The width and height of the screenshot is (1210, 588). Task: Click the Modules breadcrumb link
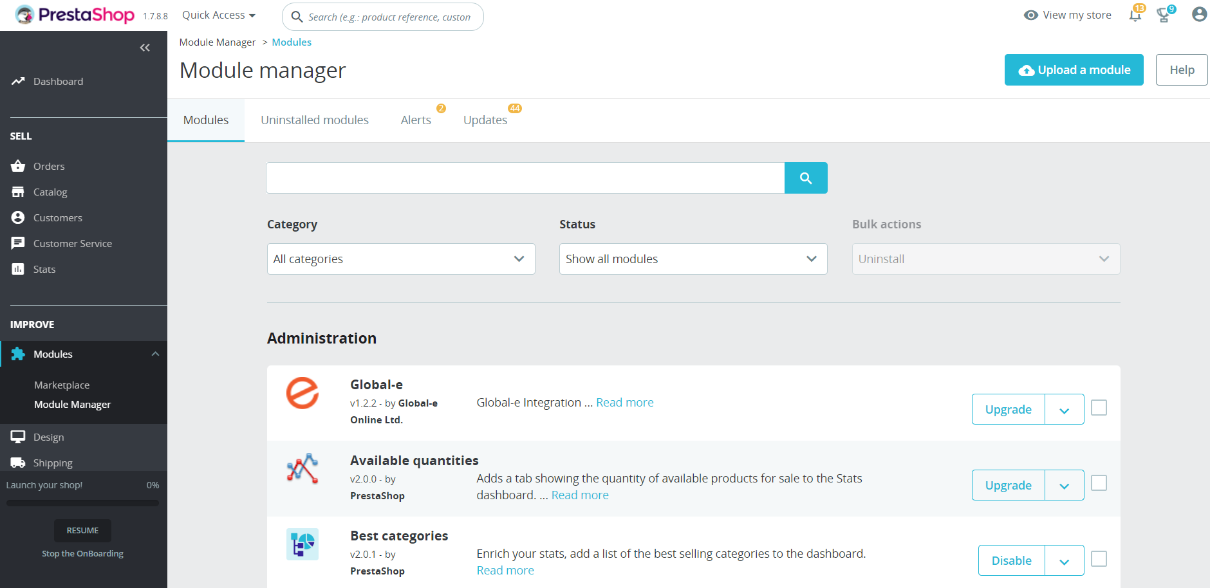point(292,42)
